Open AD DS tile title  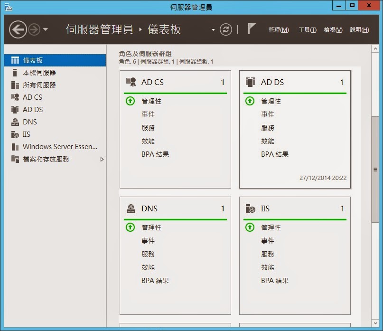[x=272, y=82]
